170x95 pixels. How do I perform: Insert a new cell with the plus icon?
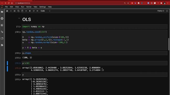click(11, 11)
